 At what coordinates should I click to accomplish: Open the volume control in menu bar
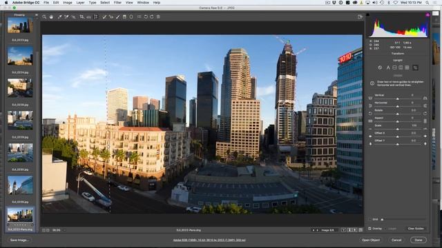tap(375, 3)
